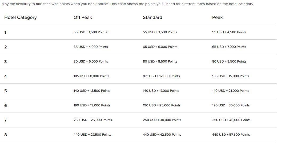Select 250 USD + 25,000 Points cell
Screen dimensions: 282x149
(x=92, y=120)
